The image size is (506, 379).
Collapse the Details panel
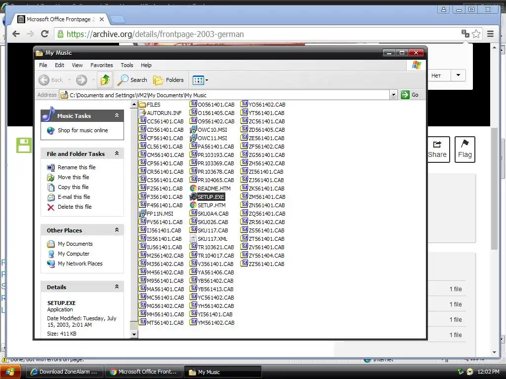click(x=117, y=287)
